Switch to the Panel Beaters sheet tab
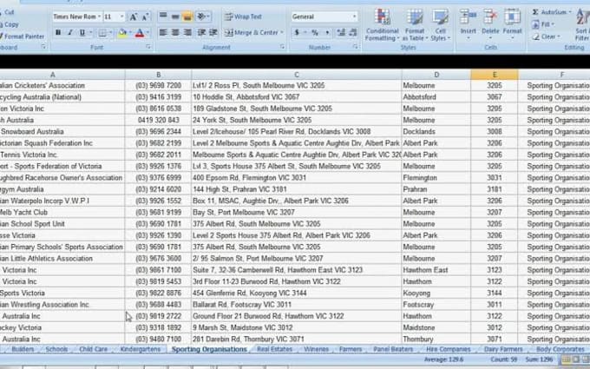The height and width of the screenshot is (369, 590). [393, 349]
